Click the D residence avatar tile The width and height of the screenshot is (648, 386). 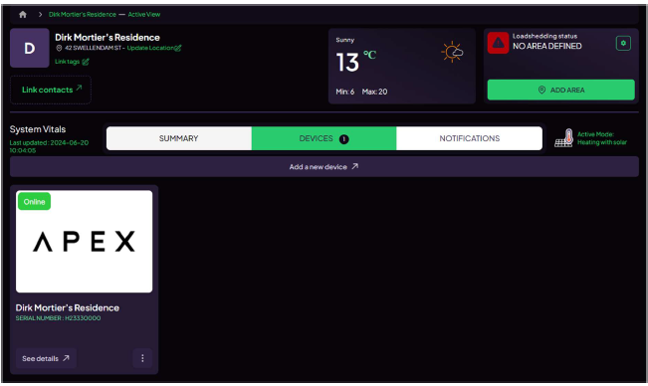(x=29, y=48)
